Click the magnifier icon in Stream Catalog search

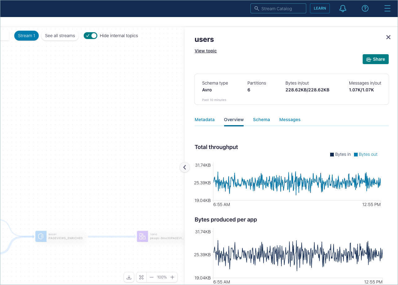coord(257,8)
